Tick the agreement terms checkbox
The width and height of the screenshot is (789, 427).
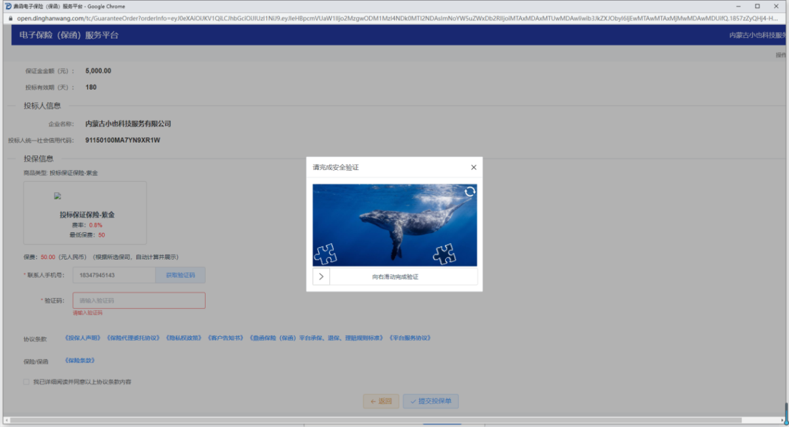point(26,382)
